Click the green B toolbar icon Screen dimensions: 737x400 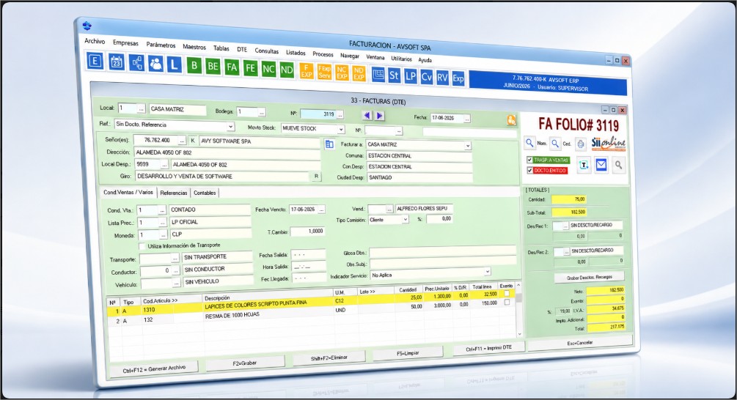point(194,66)
